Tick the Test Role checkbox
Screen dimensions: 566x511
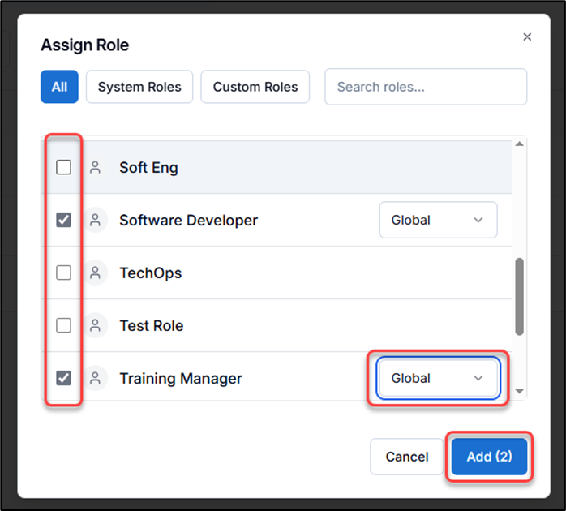pyautogui.click(x=63, y=325)
